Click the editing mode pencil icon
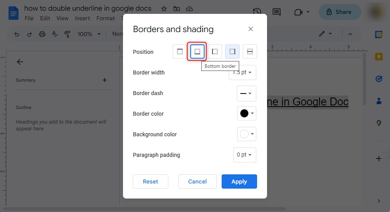390x212 pixels. (x=322, y=34)
